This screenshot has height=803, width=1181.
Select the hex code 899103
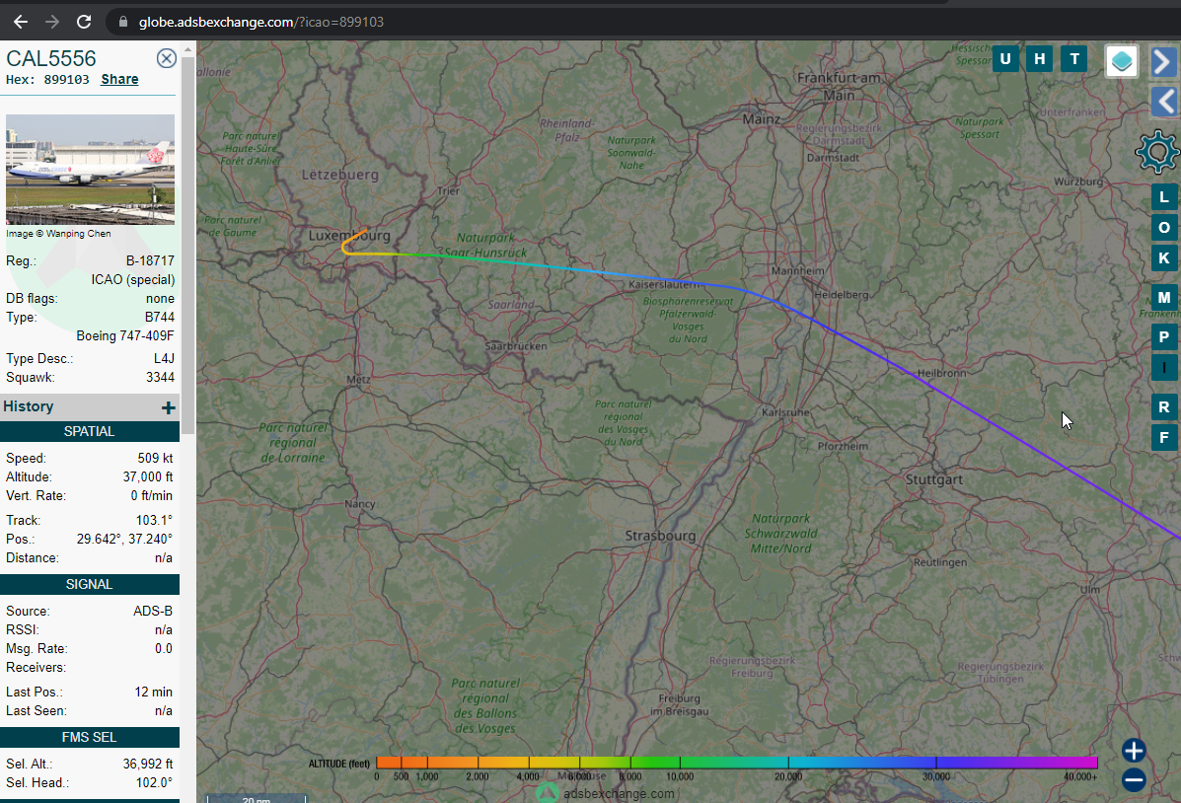66,79
